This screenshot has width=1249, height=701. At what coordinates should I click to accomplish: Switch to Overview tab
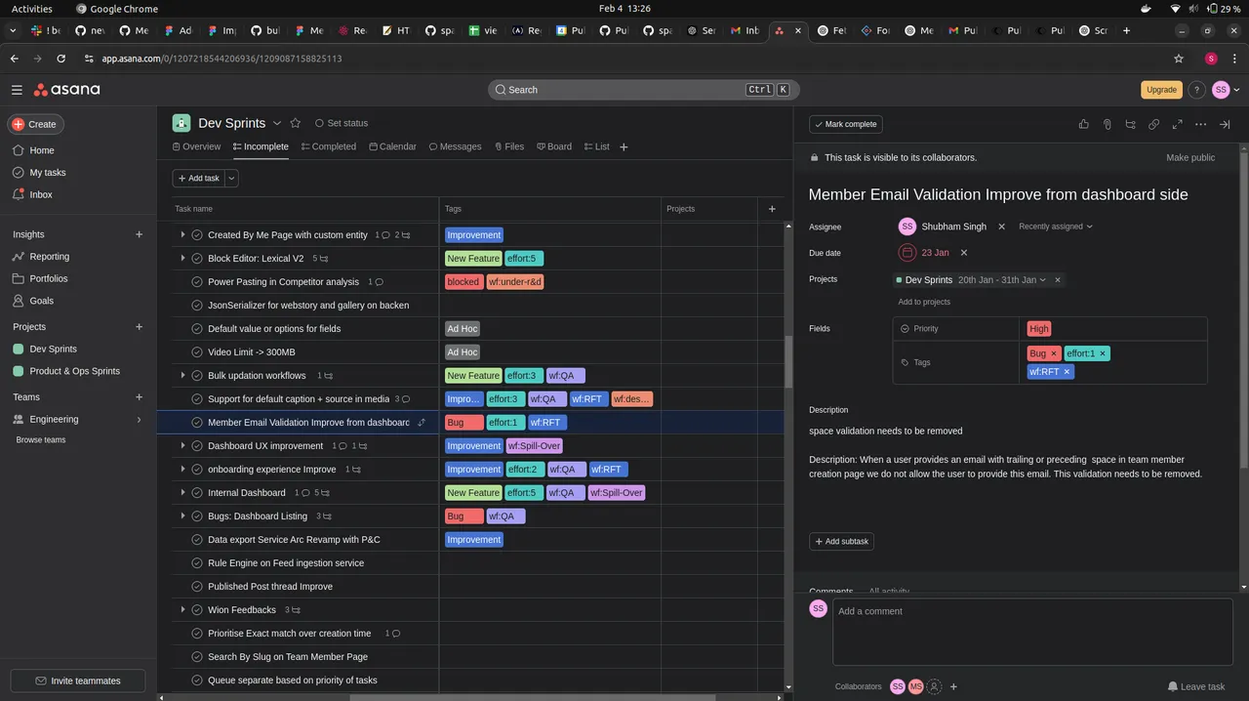point(196,146)
